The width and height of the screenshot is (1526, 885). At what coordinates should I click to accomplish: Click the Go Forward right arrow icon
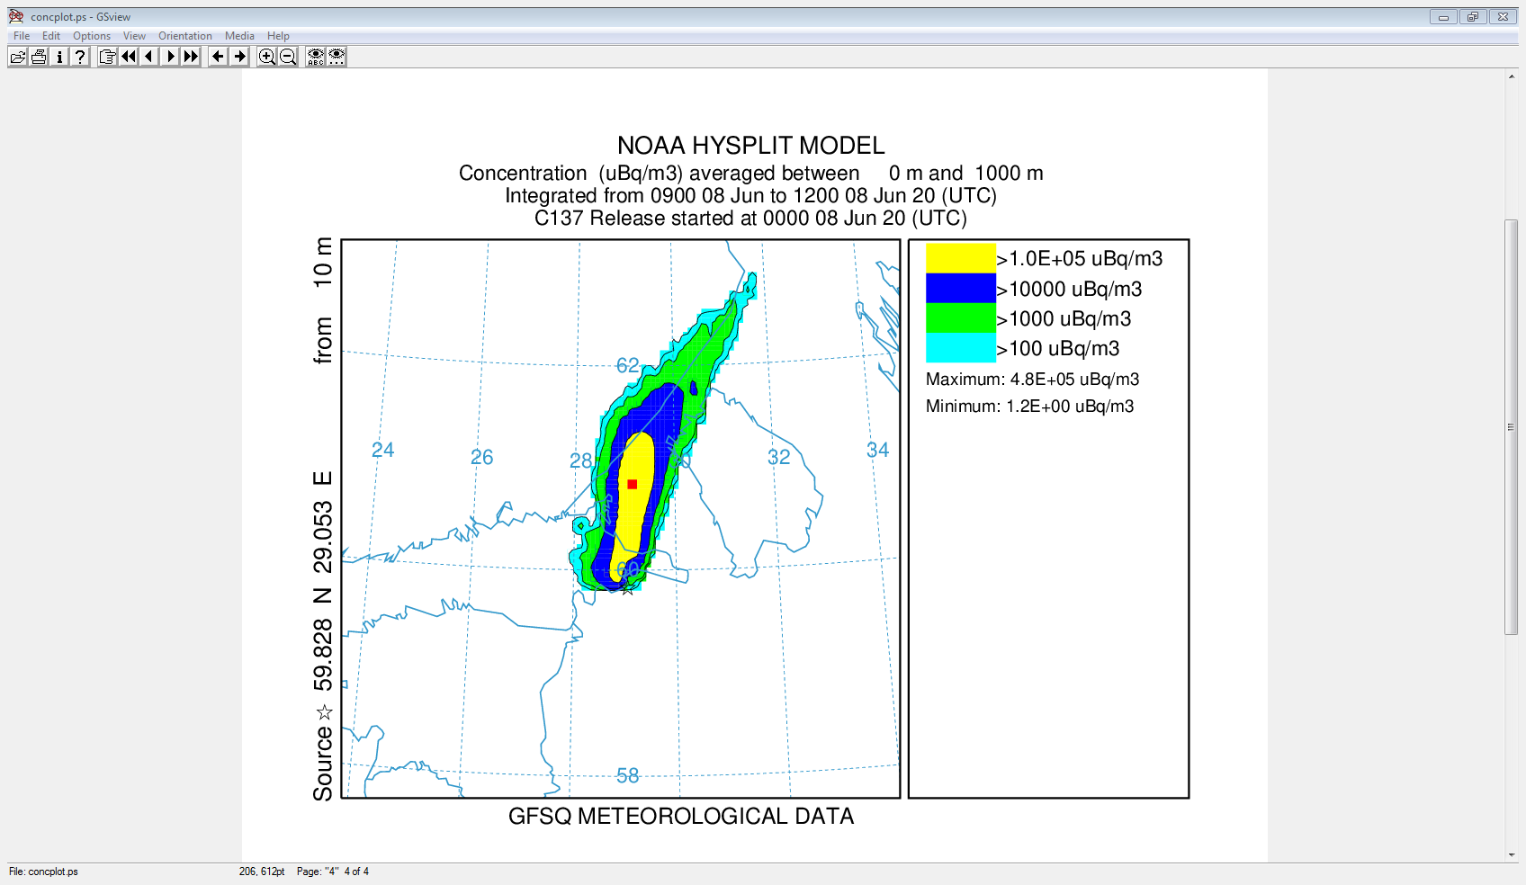239,57
